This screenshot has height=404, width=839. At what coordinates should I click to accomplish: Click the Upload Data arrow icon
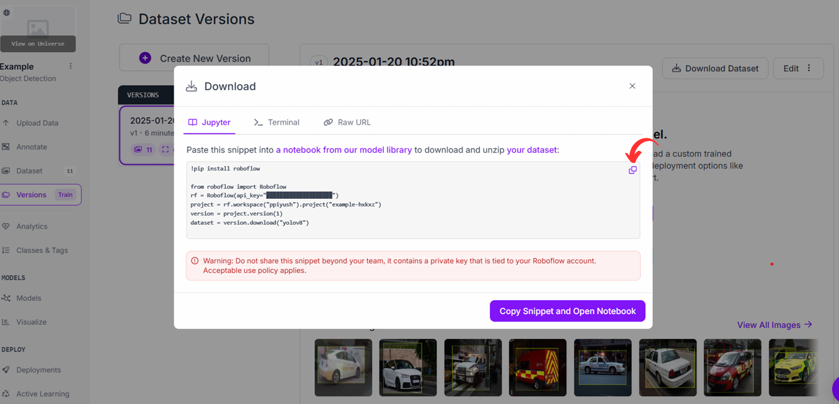point(6,123)
